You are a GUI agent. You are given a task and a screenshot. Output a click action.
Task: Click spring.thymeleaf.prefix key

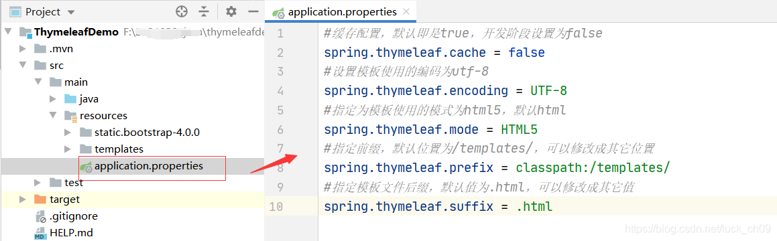[409, 168]
